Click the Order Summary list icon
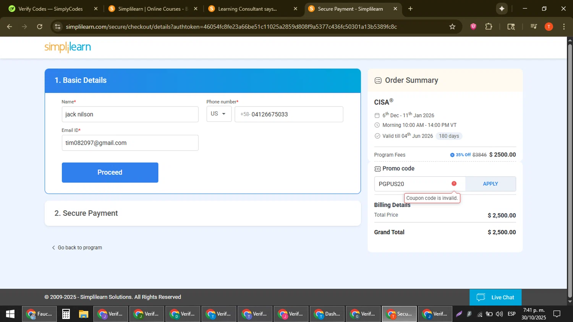573x322 pixels. (378, 81)
